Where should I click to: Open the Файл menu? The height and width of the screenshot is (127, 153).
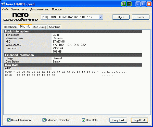[x=5, y=9]
